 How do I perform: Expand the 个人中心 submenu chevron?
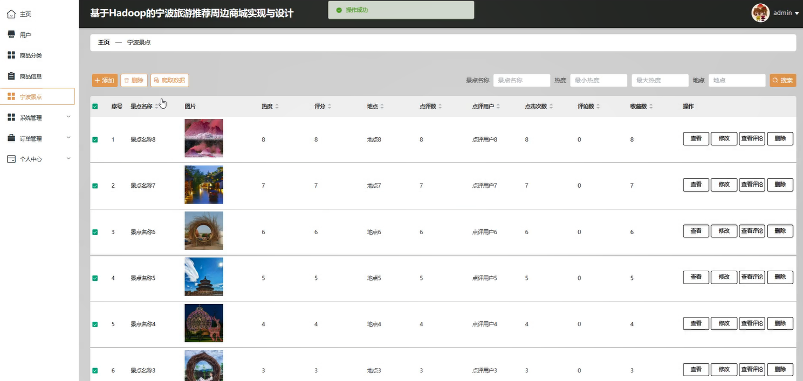pos(68,158)
